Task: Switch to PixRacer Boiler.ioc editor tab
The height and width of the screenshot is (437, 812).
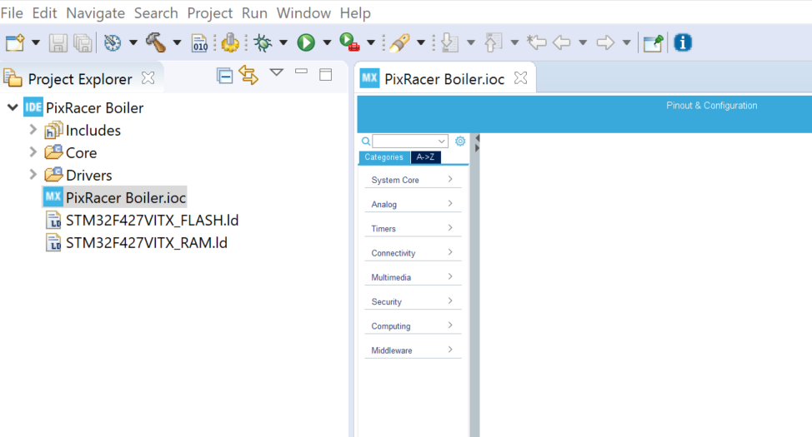Action: tap(444, 78)
